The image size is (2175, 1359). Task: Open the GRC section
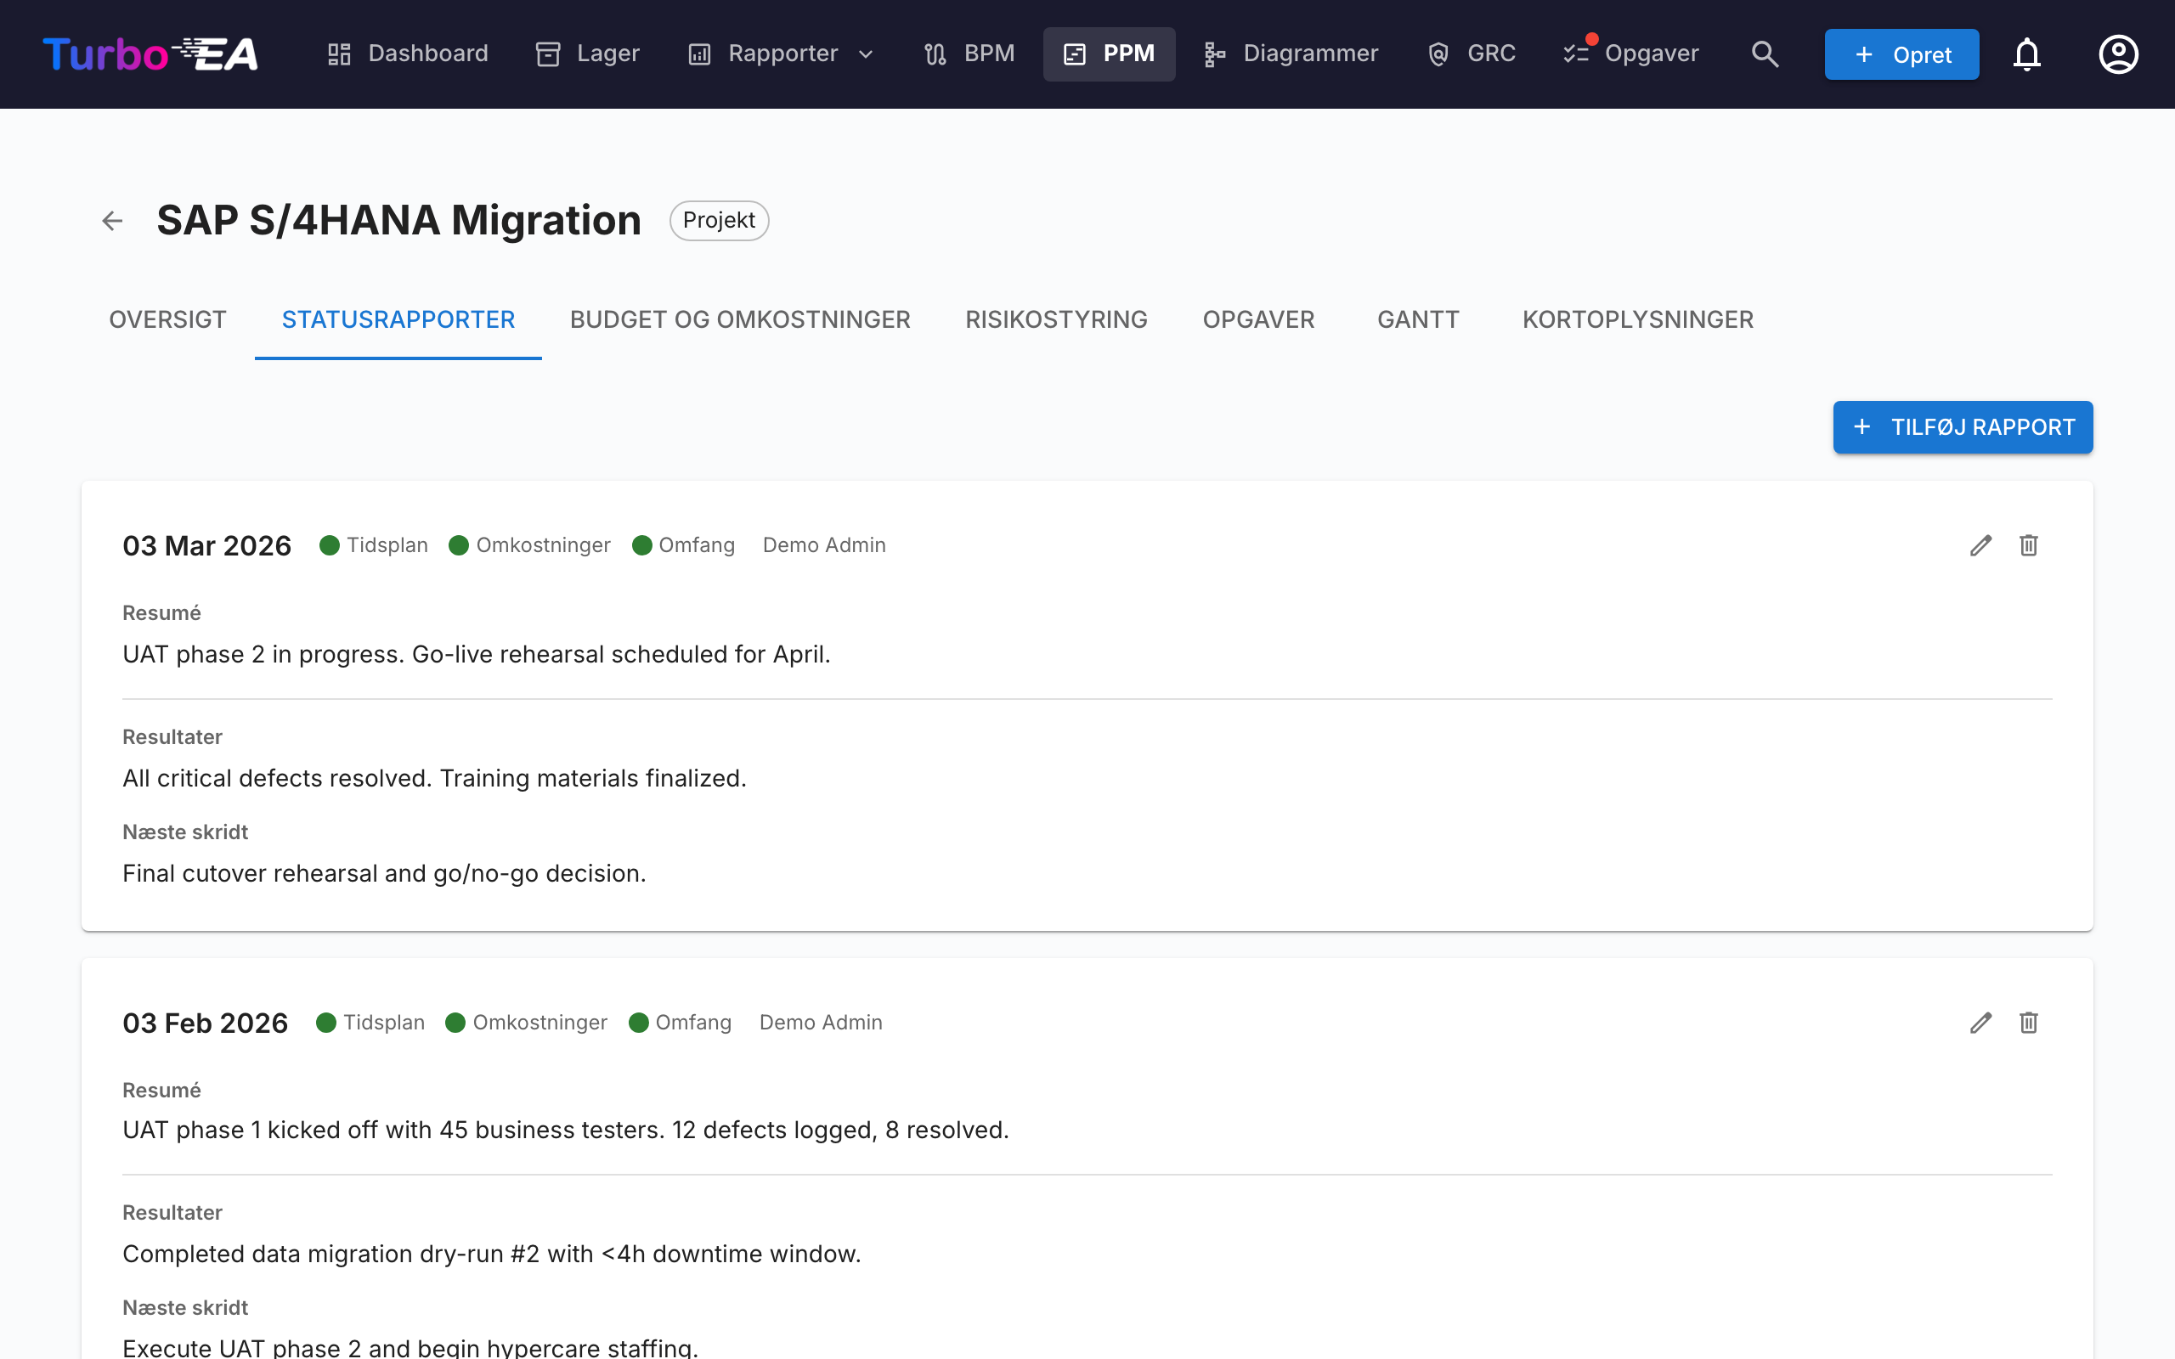click(1472, 54)
